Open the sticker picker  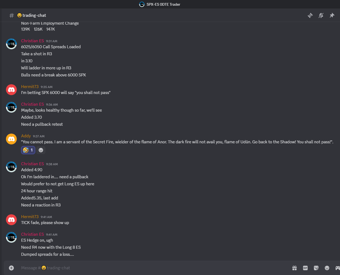tap(316, 268)
